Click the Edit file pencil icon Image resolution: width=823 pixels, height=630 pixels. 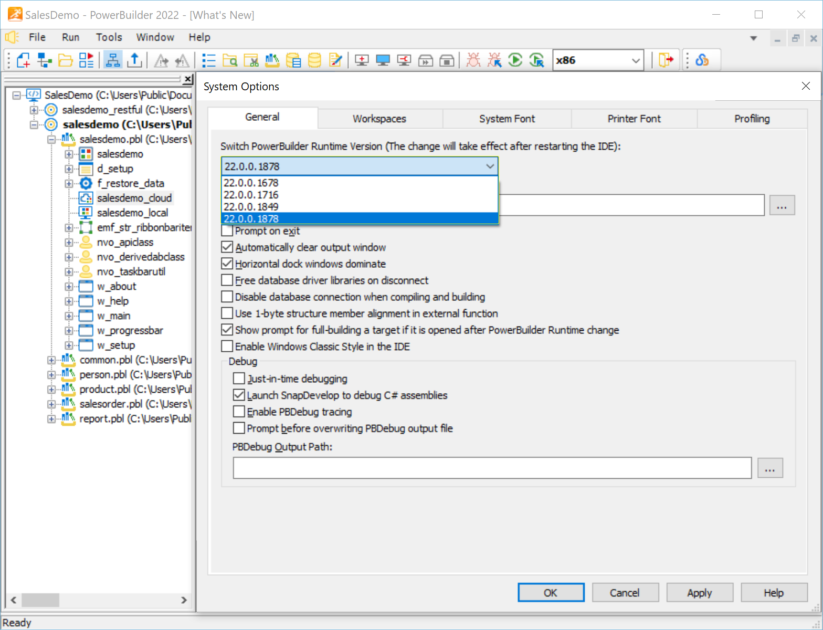click(335, 60)
